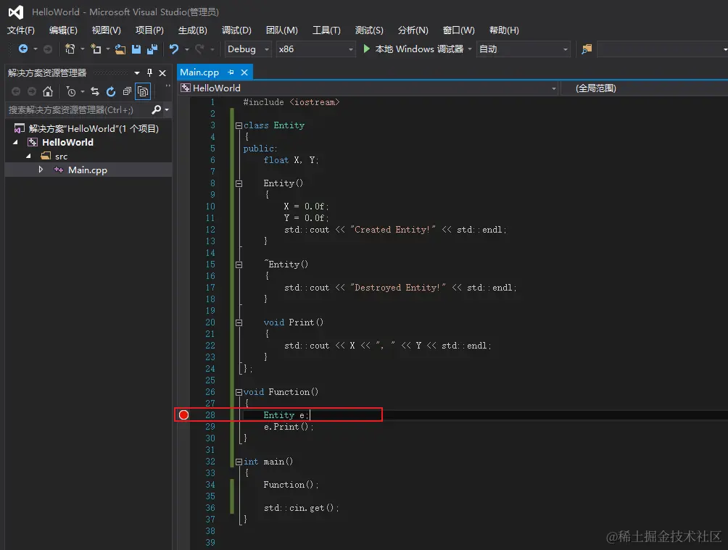
Task: Select the HelloWorld project in tree
Action: click(x=67, y=142)
